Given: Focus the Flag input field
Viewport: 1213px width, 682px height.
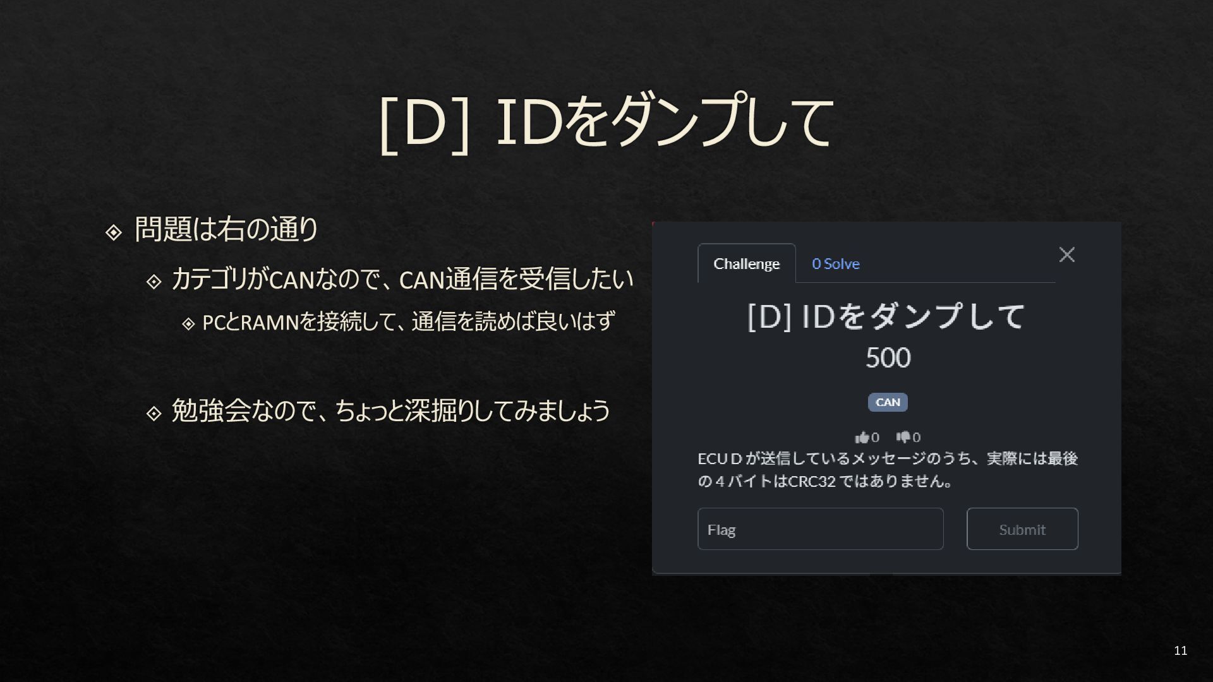Looking at the screenshot, I should click(x=820, y=529).
